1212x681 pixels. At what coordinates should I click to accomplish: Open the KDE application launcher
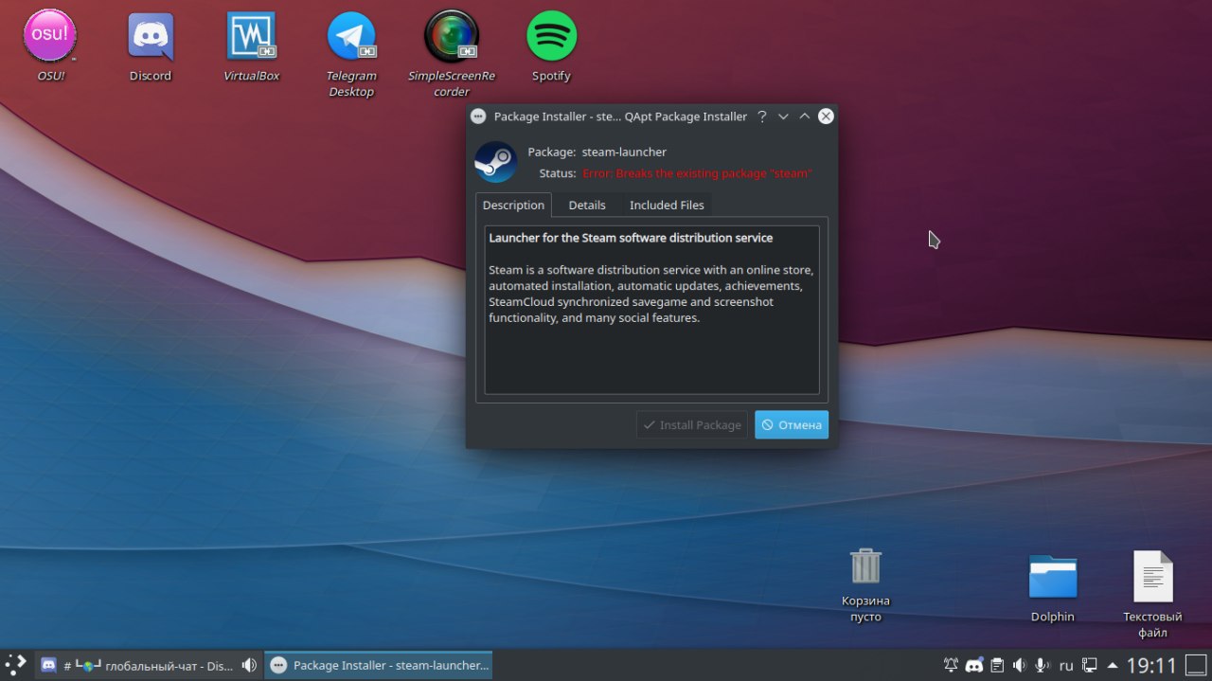pos(16,665)
